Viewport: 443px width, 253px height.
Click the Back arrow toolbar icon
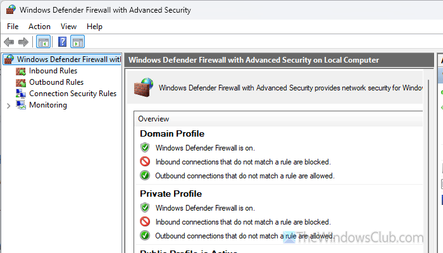(x=9, y=42)
